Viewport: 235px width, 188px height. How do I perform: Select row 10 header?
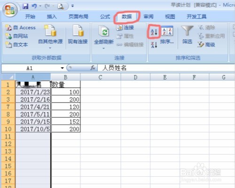click(x=8, y=129)
